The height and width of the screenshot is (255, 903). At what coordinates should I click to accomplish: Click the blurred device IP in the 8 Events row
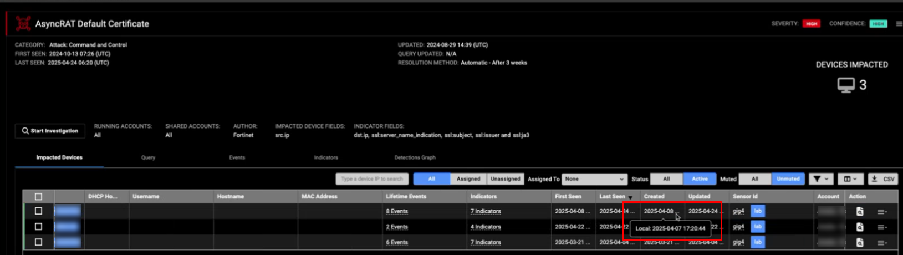tap(68, 211)
